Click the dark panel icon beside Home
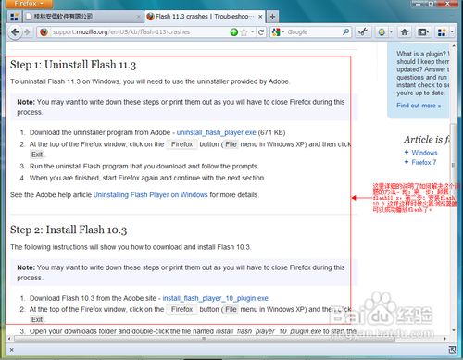The height and width of the screenshot is (360, 463). coord(422,32)
